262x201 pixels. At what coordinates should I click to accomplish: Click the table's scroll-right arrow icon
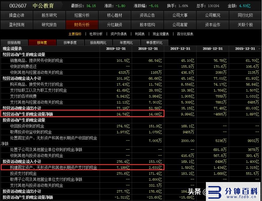tap(259, 48)
